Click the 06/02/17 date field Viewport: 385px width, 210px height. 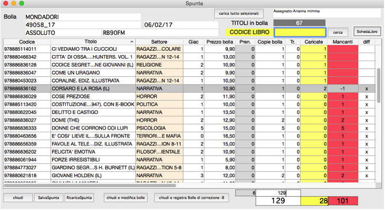pyautogui.click(x=181, y=25)
